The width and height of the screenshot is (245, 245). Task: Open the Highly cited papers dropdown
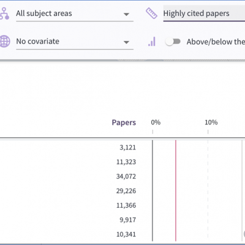(204, 14)
